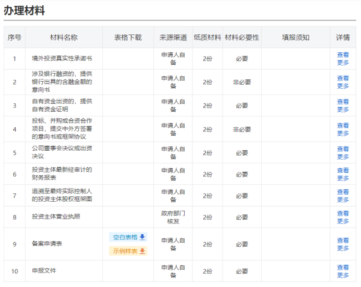The height and width of the screenshot is (287, 361).
Task: Click row number 10
Action: point(14,271)
